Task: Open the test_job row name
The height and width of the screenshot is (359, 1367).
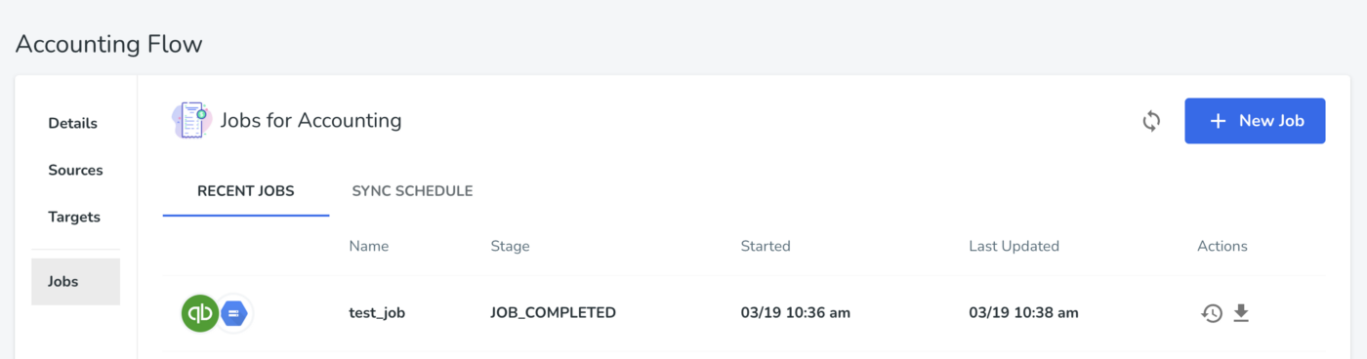Action: [377, 313]
